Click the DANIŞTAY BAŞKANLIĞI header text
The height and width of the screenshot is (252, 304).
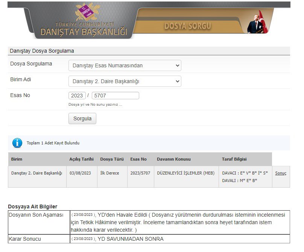tap(84, 32)
